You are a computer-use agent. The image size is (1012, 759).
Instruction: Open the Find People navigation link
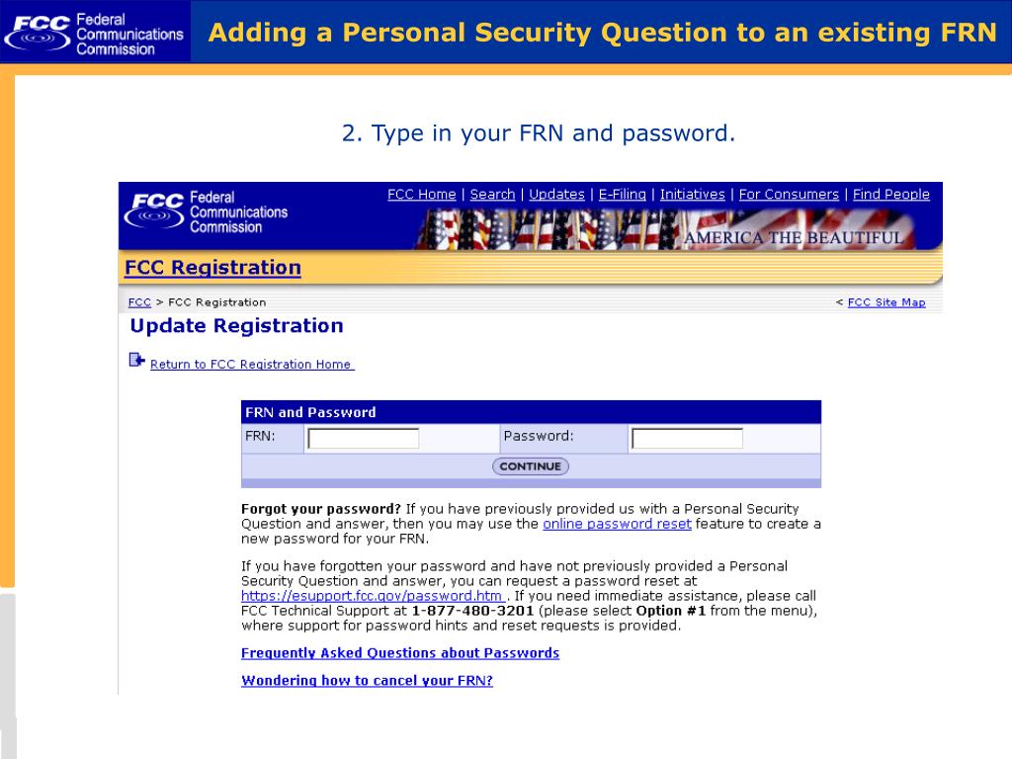pos(891,195)
